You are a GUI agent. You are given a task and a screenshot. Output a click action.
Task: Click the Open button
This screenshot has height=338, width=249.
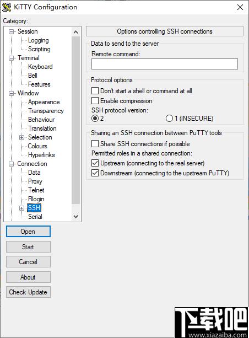click(28, 231)
